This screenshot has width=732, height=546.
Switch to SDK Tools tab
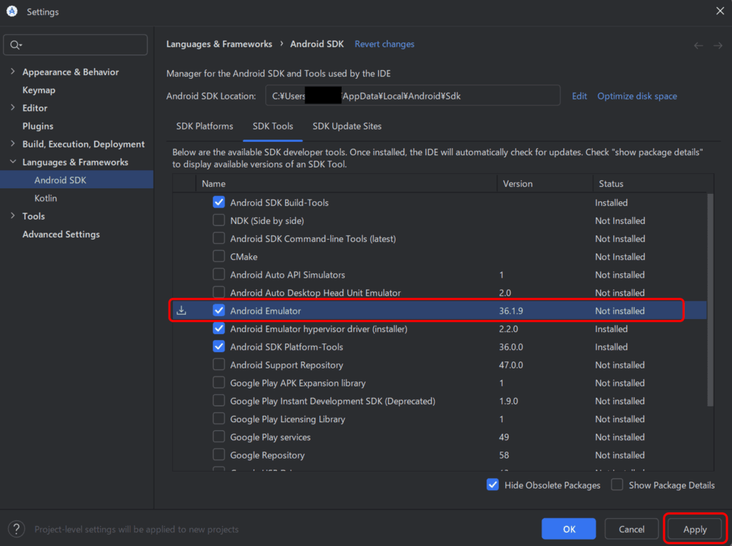point(272,126)
